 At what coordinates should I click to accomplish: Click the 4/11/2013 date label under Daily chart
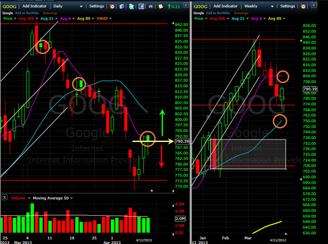pyautogui.click(x=144, y=240)
